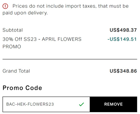This screenshot has width=140, height=114.
Task: Click the word PROMO on second line
Action: coord(12,47)
